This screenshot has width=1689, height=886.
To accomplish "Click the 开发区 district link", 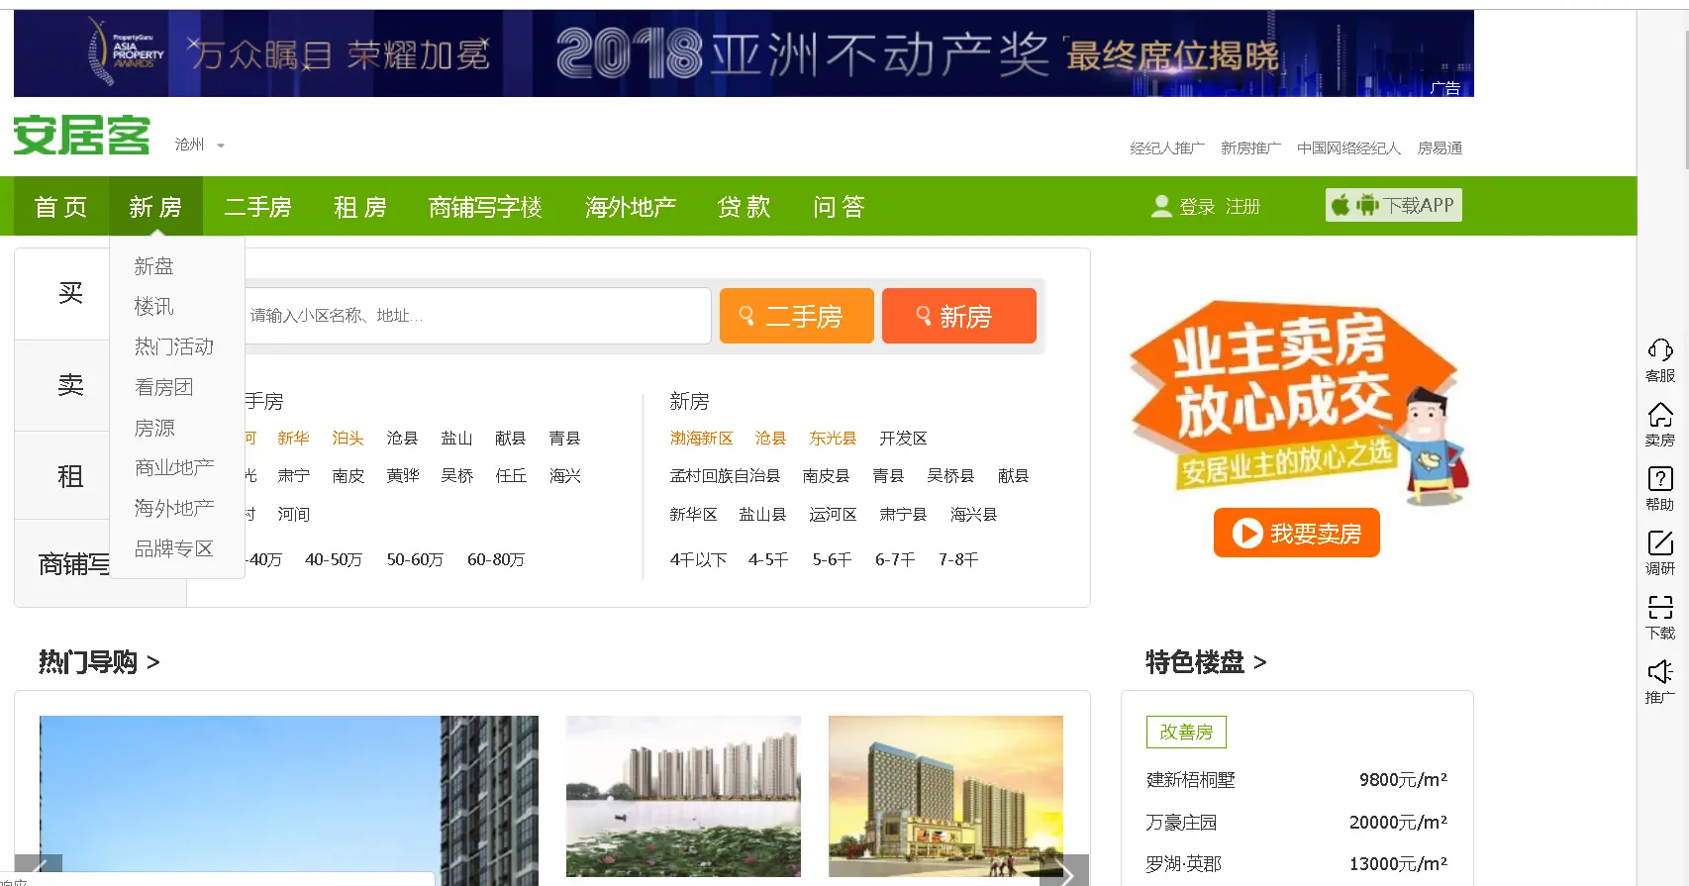I will click(903, 439).
